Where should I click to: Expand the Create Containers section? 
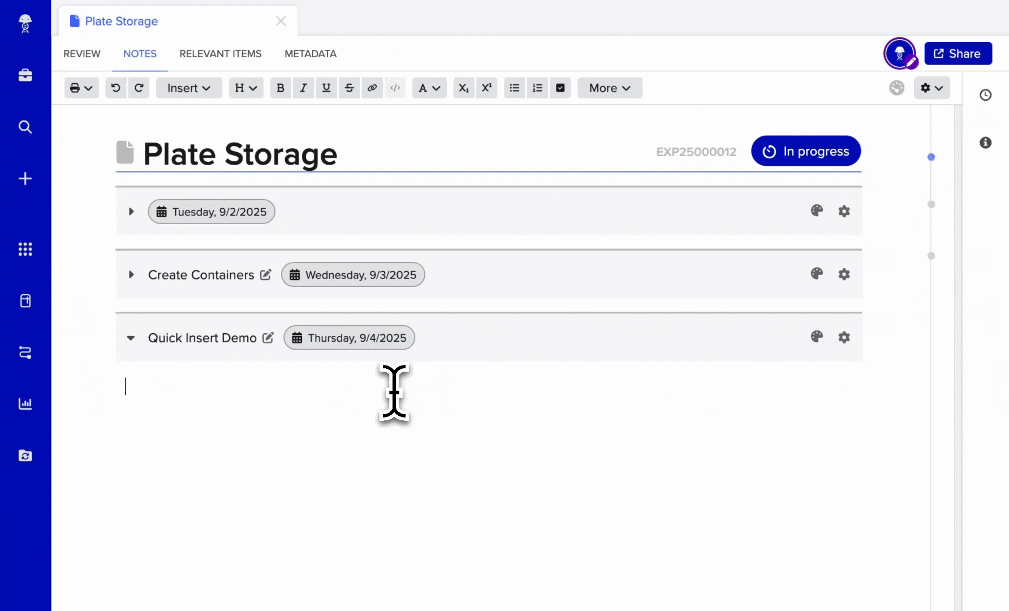pos(131,274)
